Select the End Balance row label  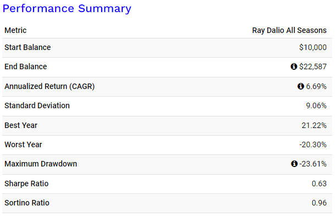tap(26, 66)
